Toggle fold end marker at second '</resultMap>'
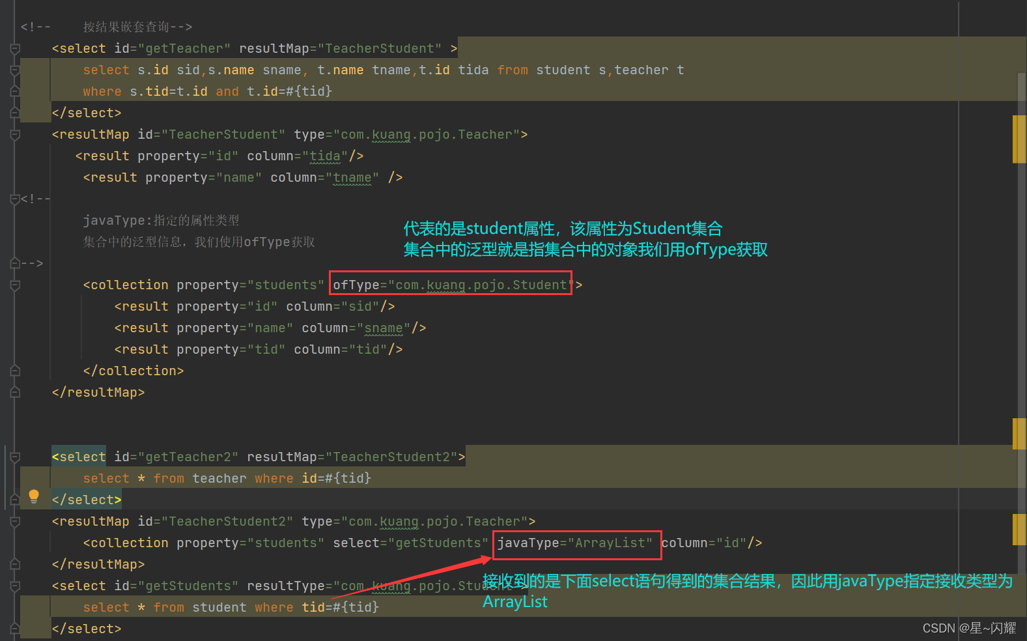This screenshot has height=641, width=1027. (x=15, y=565)
